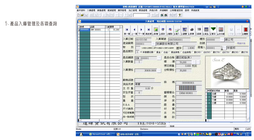The image size is (254, 140).
Task: Click Microsoft Excel in the taskbar
Action: [100, 134]
